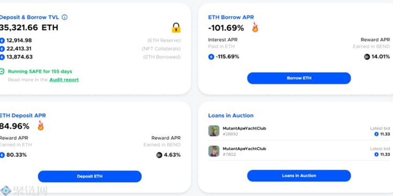Click the 11.33 latest bid for #28892
Screen dimensions: 393x196
pos(385,134)
